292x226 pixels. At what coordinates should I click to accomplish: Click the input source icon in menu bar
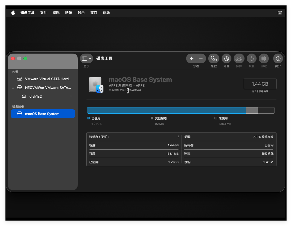coord(280,13)
